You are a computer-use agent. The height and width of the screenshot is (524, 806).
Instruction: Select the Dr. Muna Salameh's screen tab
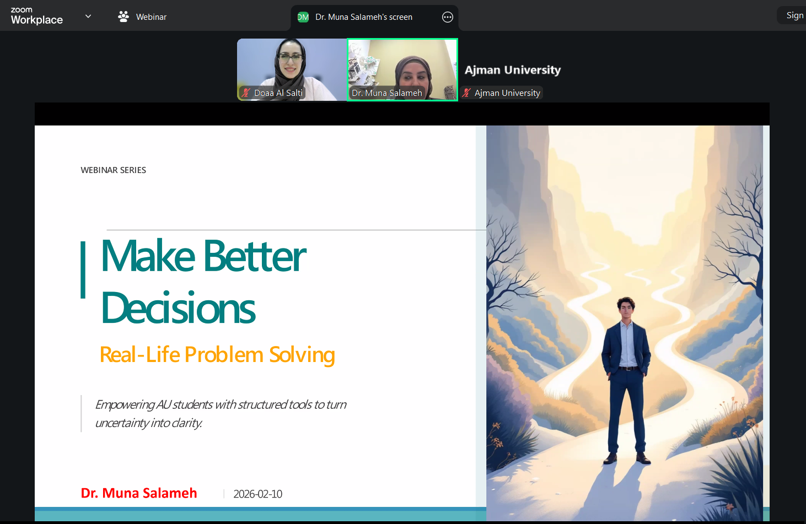point(374,18)
